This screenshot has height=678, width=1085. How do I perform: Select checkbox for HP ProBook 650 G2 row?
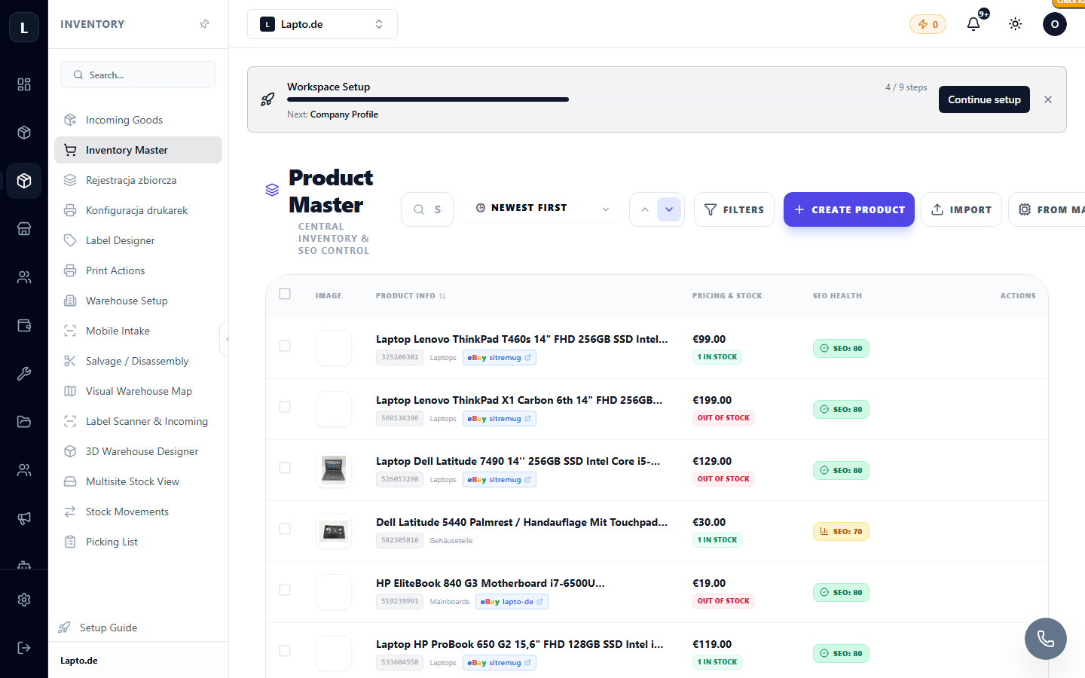285,651
